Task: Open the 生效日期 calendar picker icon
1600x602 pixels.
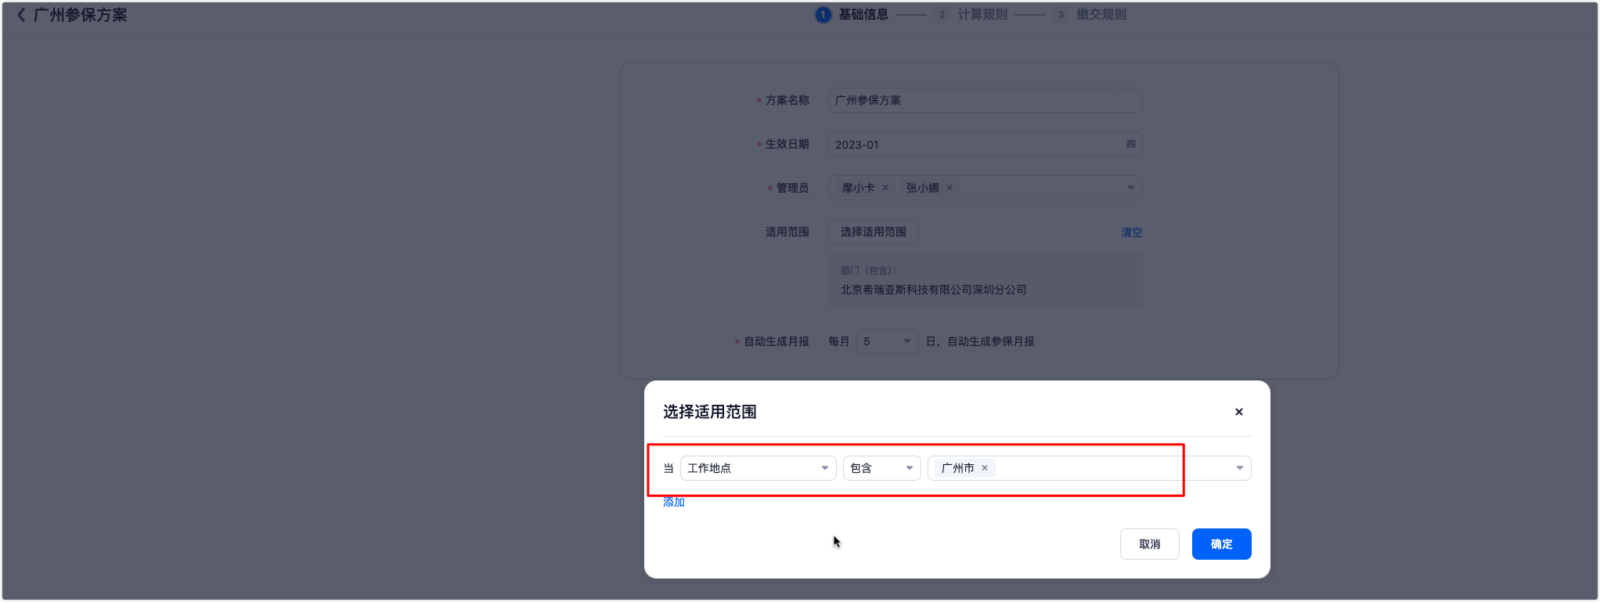Action: (1130, 144)
